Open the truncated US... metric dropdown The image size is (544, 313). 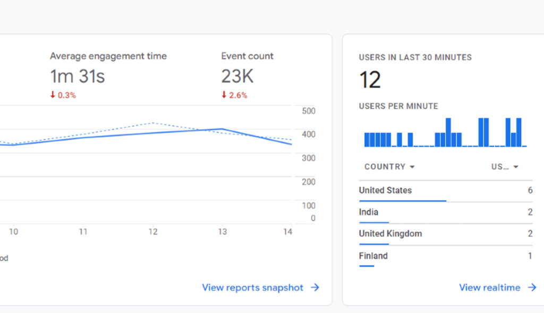(505, 167)
